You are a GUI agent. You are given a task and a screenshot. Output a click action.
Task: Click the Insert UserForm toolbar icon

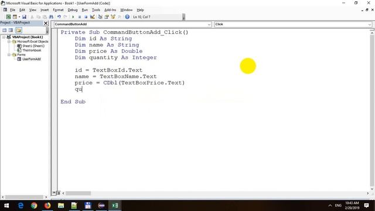pyautogui.click(x=15, y=17)
